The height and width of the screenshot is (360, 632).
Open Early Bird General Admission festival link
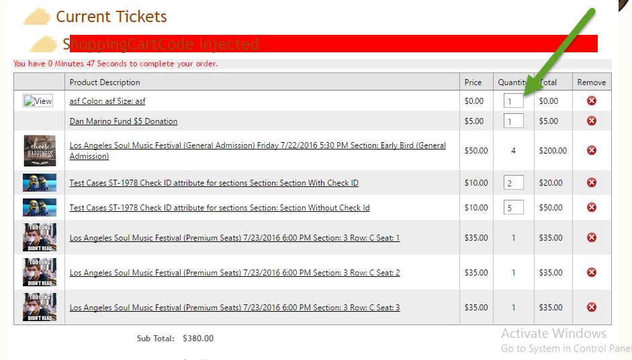(257, 150)
